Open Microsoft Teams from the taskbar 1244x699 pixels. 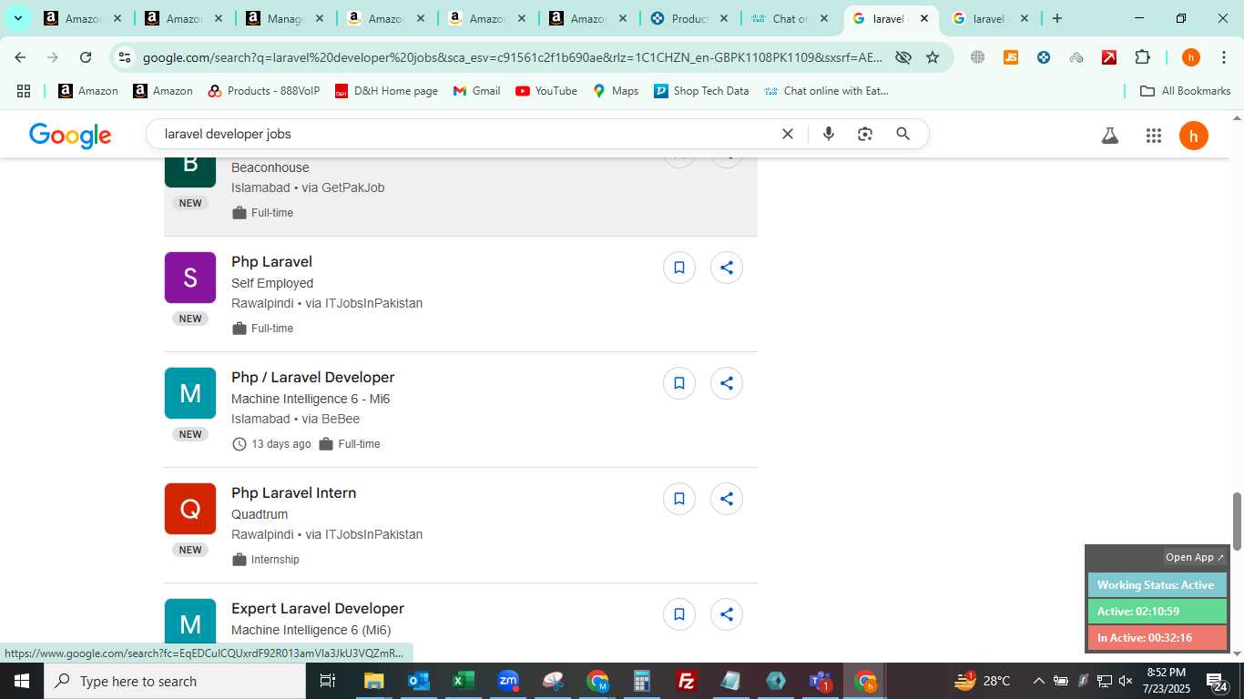(820, 681)
